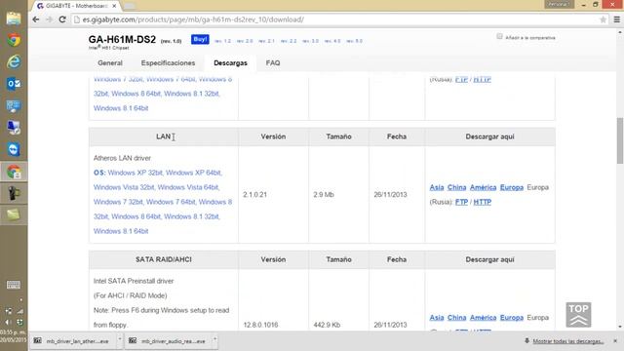Open the sticky note taskbar icon
This screenshot has width=624, height=351.
coord(14,214)
